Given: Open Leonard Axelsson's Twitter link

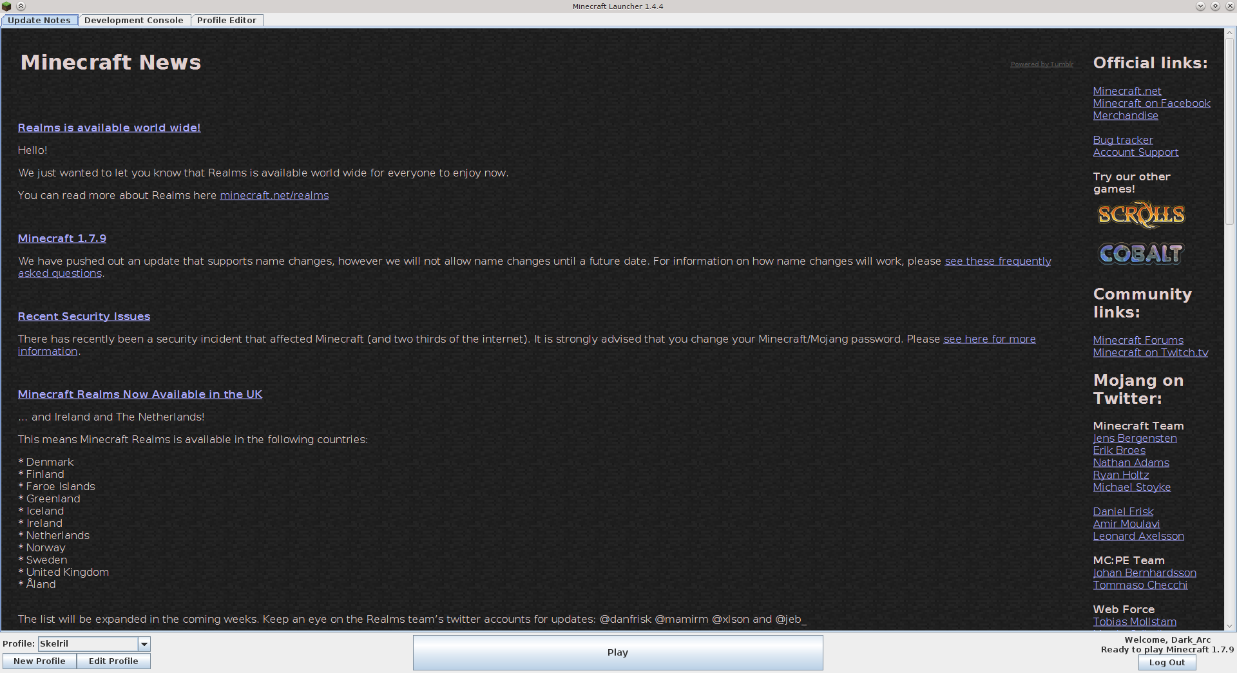Looking at the screenshot, I should point(1138,536).
